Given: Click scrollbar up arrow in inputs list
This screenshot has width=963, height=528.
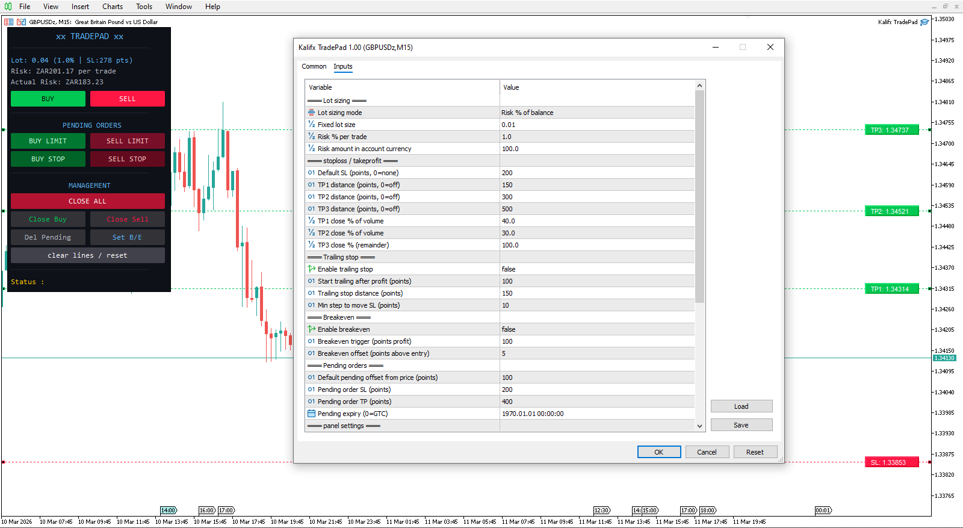Looking at the screenshot, I should click(699, 85).
